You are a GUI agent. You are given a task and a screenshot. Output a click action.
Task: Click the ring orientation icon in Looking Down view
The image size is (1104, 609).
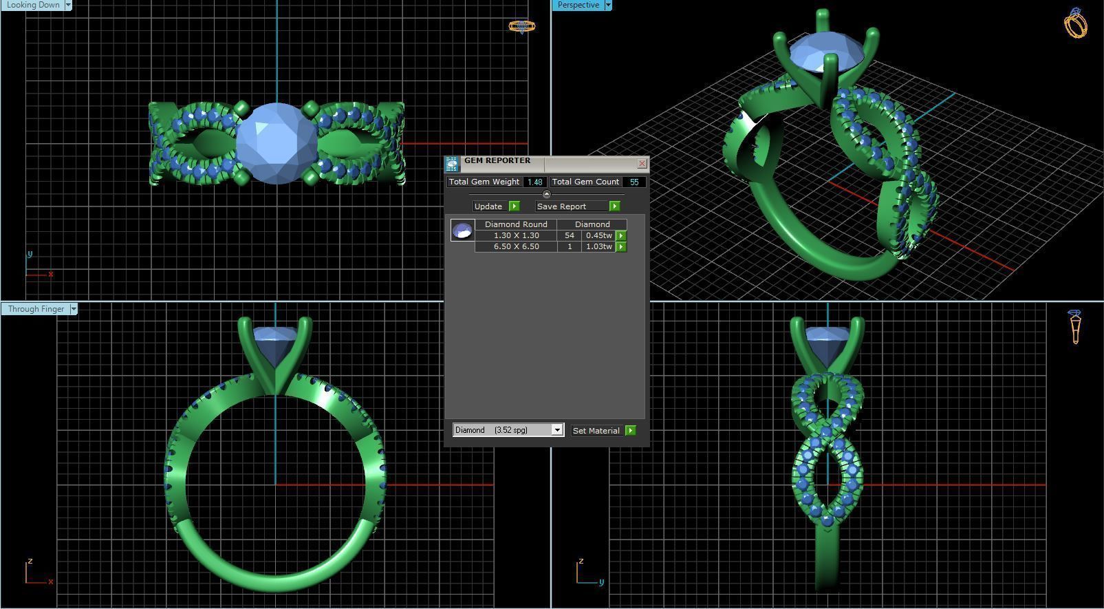pos(521,26)
